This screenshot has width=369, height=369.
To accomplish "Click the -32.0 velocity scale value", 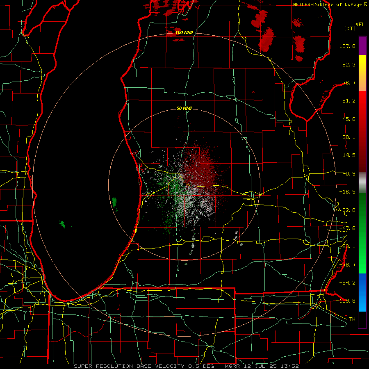I will (347, 210).
